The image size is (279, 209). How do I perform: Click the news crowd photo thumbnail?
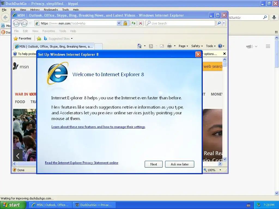click(25, 135)
